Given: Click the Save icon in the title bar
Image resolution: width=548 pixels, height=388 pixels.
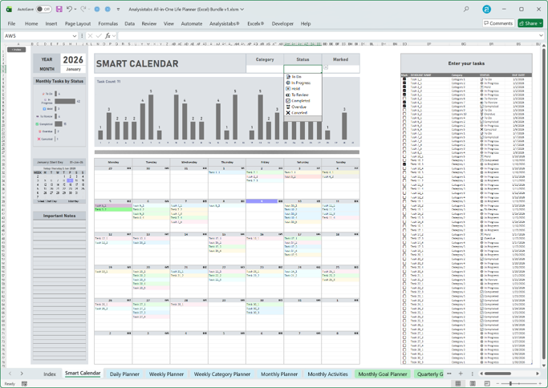Looking at the screenshot, I should coord(59,9).
